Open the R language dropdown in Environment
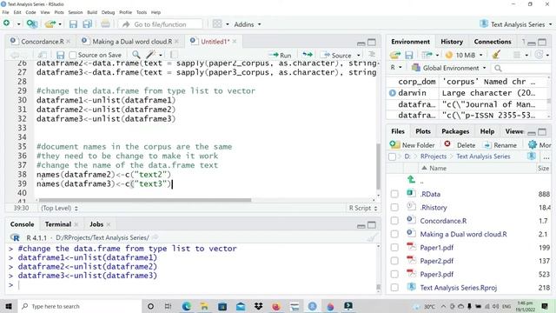 (396, 68)
